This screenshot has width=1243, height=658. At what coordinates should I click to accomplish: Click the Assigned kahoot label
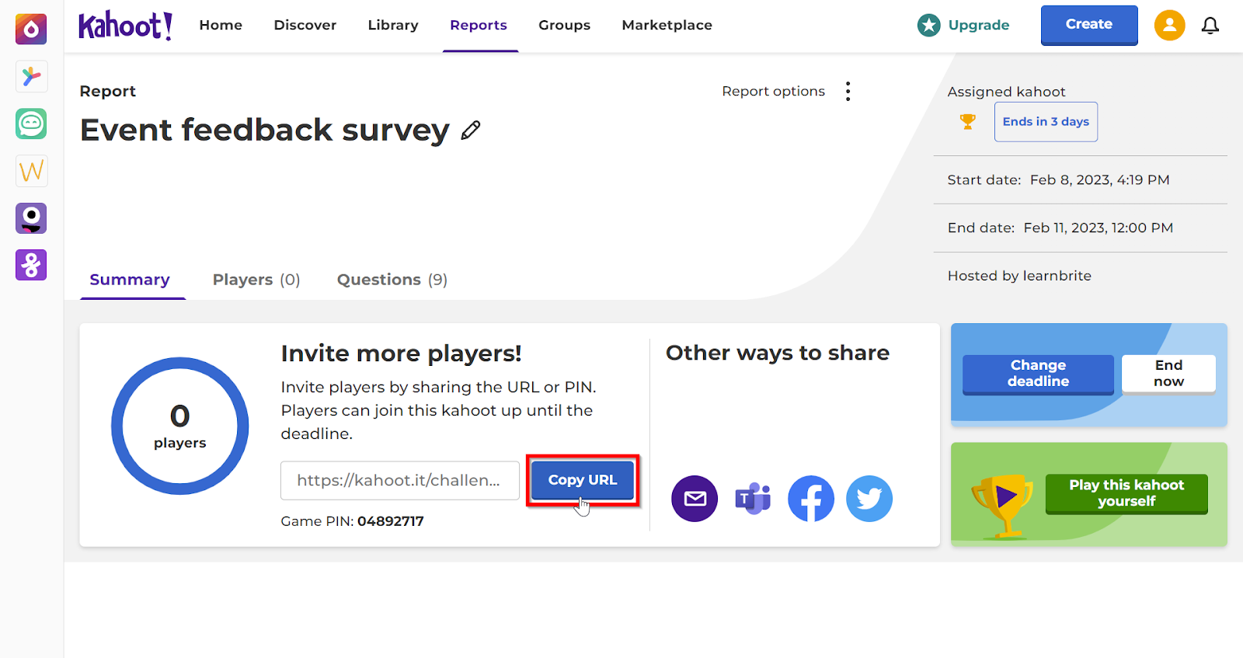(x=1006, y=92)
